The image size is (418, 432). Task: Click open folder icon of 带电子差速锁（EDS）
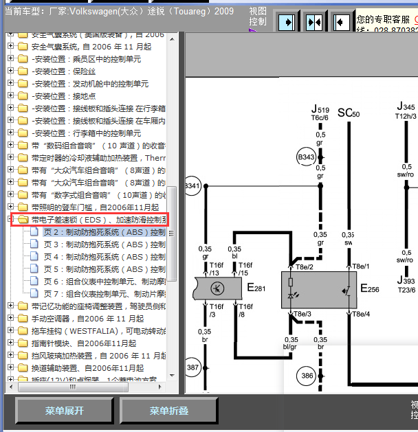[23, 220]
